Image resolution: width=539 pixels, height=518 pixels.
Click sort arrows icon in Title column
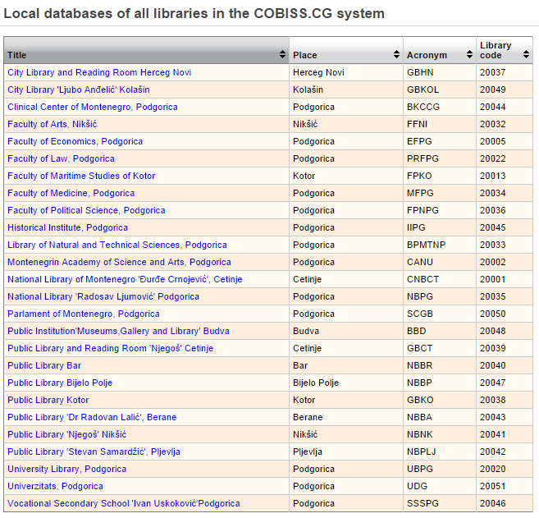282,55
